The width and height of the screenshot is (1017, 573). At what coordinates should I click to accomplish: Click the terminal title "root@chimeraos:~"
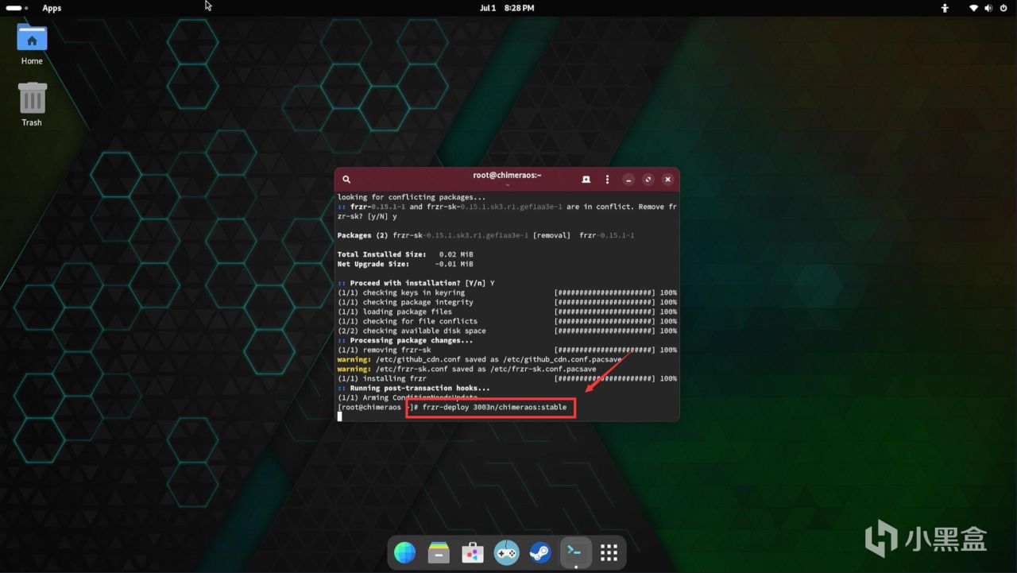507,176
